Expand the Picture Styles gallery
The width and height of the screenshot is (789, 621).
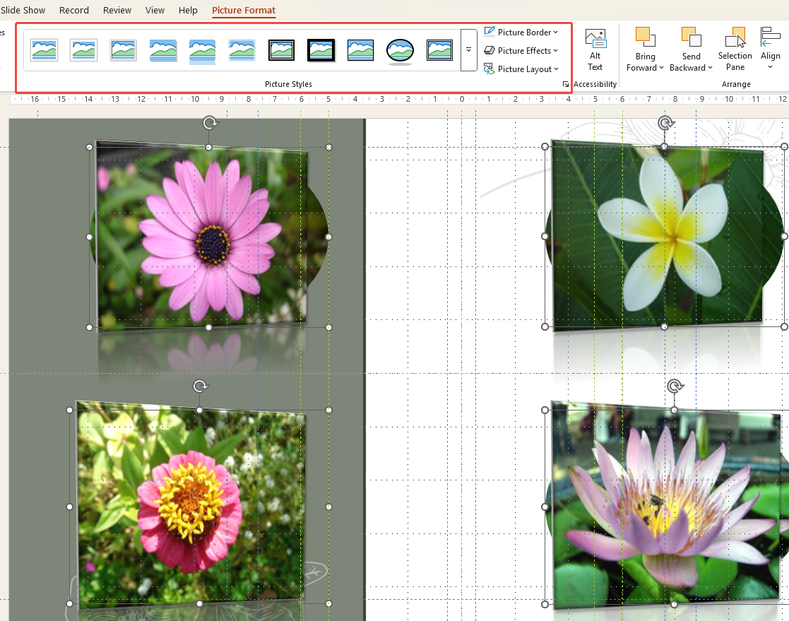click(467, 49)
